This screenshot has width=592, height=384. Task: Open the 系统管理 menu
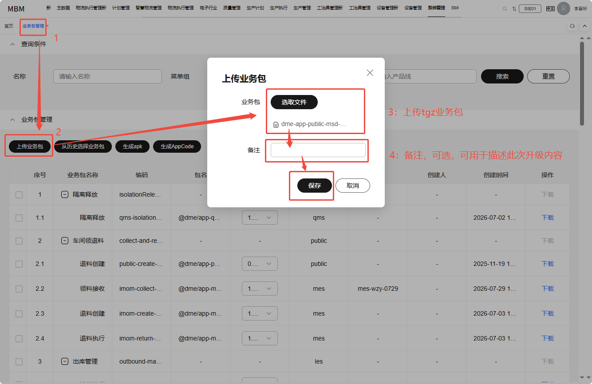[x=436, y=8]
